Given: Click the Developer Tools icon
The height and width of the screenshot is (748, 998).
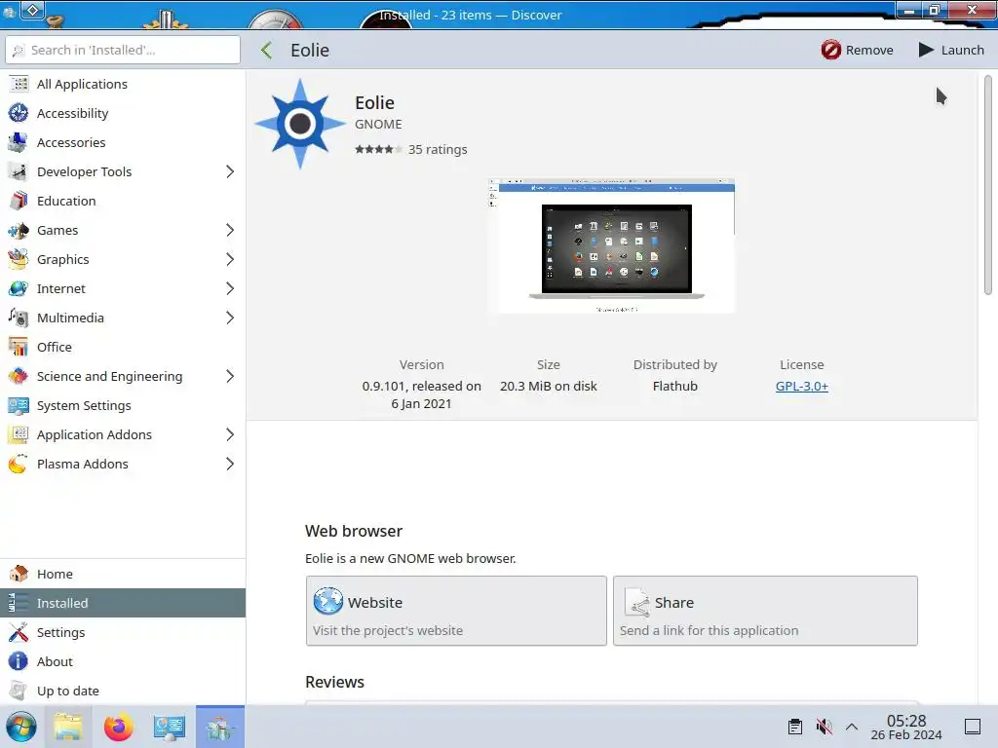Looking at the screenshot, I should (x=19, y=171).
